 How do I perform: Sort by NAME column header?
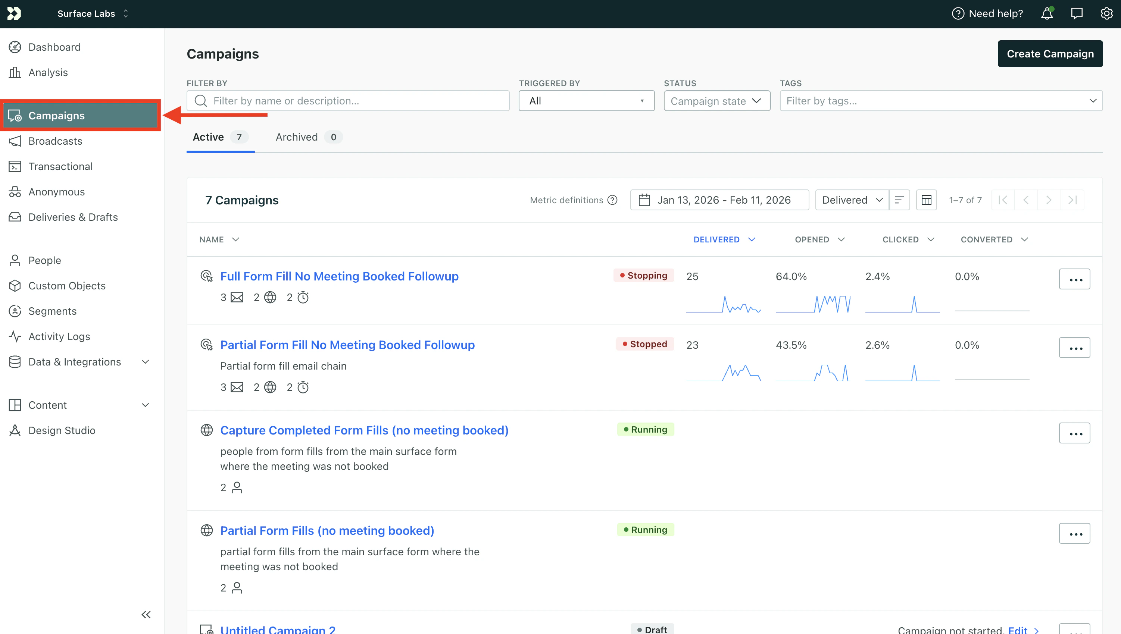pos(219,239)
